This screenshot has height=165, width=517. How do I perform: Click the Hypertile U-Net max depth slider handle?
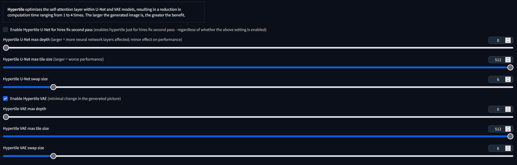pyautogui.click(x=6, y=48)
